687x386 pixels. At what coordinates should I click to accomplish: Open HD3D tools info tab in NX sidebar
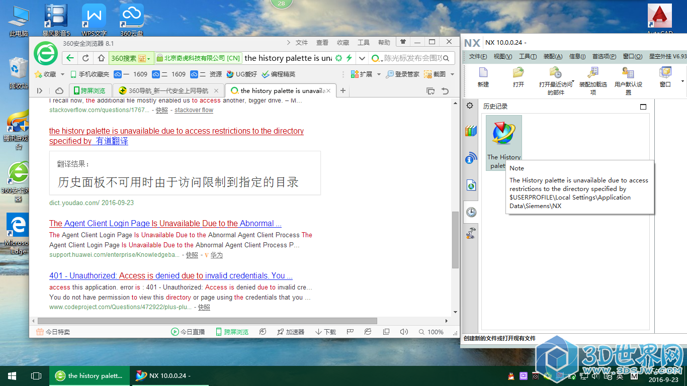[x=471, y=158]
